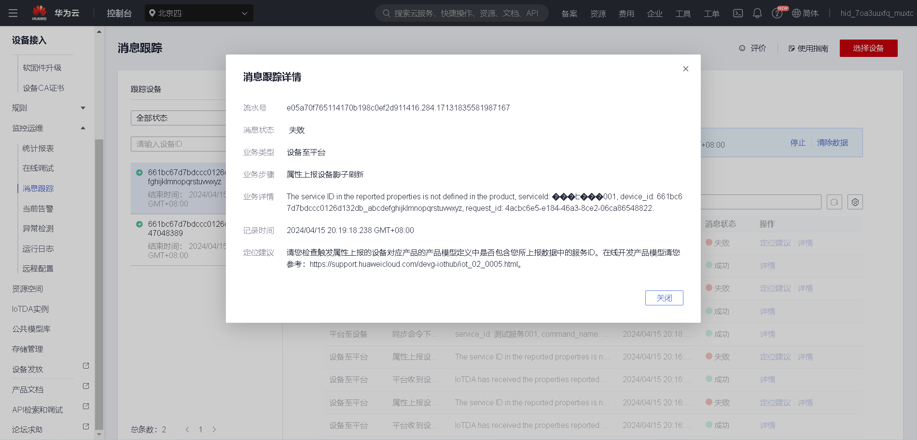Click the 设备接入 sidebar title
Viewport: 917px width, 440px height.
pyautogui.click(x=29, y=41)
